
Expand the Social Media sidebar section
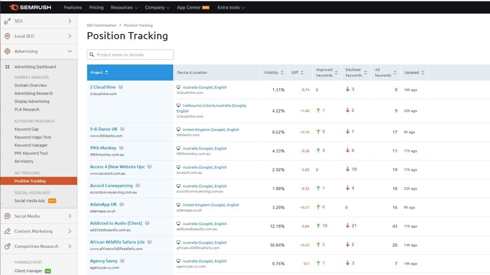[x=70, y=216]
